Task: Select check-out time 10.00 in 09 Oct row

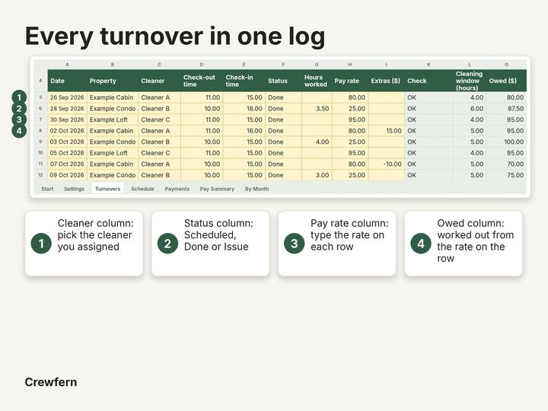Action: (x=202, y=175)
